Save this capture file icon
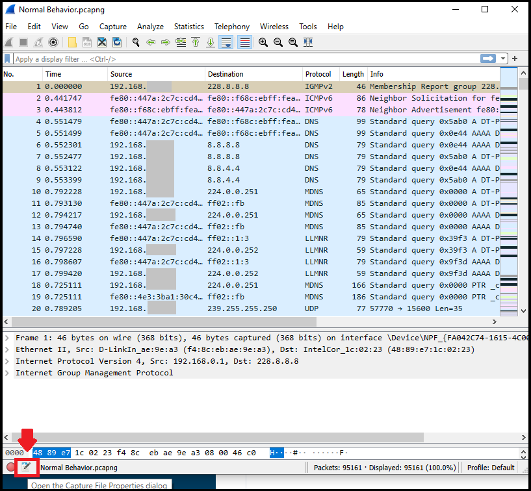Viewport: 531px width, 491px height. [87, 42]
